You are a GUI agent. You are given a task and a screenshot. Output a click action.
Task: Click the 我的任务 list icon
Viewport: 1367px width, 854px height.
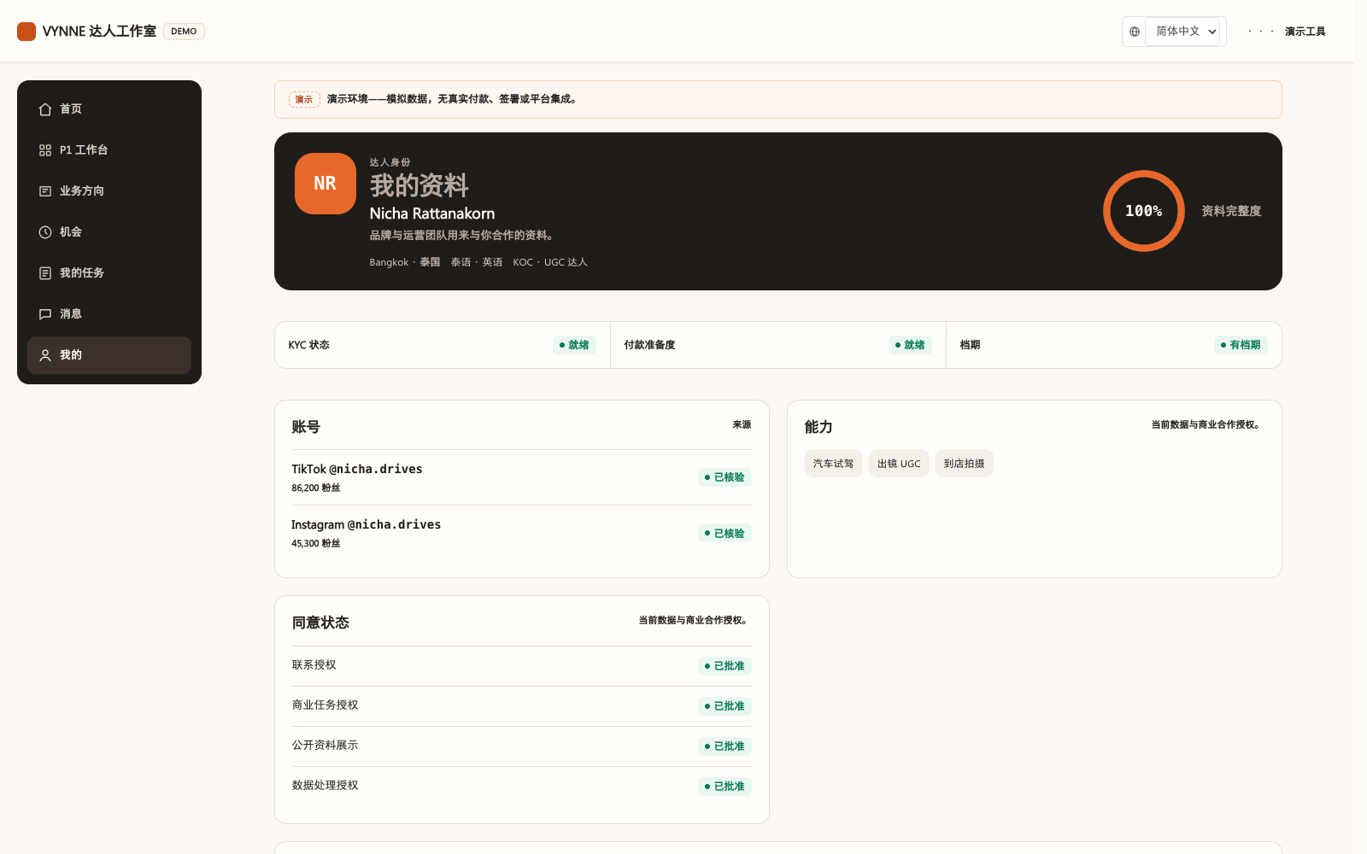(x=45, y=273)
